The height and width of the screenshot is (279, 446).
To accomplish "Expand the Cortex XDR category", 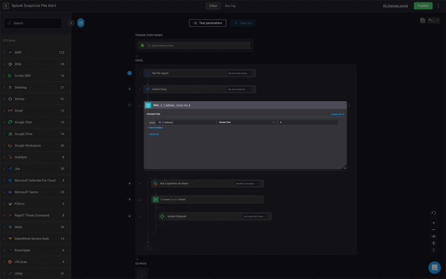I will tap(4, 76).
